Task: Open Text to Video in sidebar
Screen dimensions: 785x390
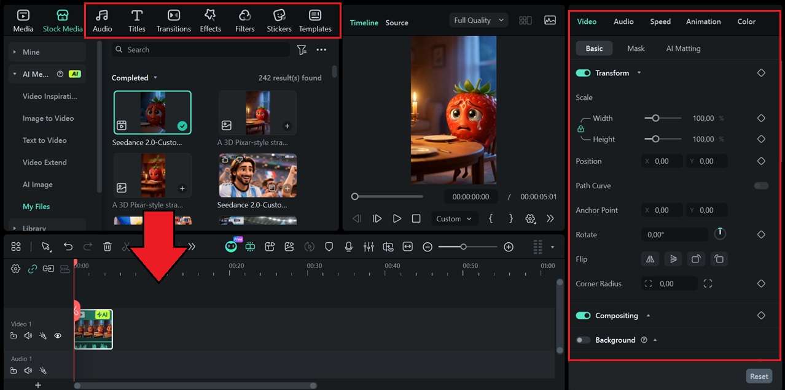Action: pos(44,140)
